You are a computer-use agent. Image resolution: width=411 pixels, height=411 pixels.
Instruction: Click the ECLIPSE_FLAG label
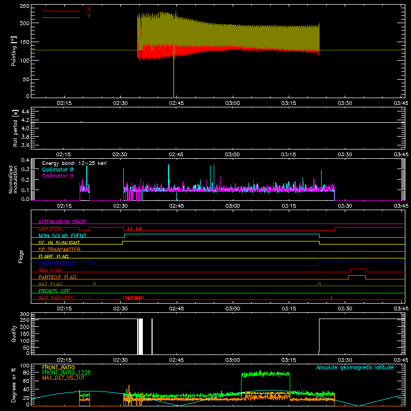click(56, 264)
